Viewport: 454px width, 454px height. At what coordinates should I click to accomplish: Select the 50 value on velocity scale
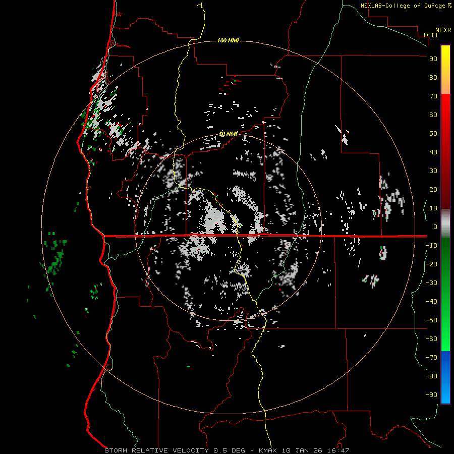(x=433, y=134)
